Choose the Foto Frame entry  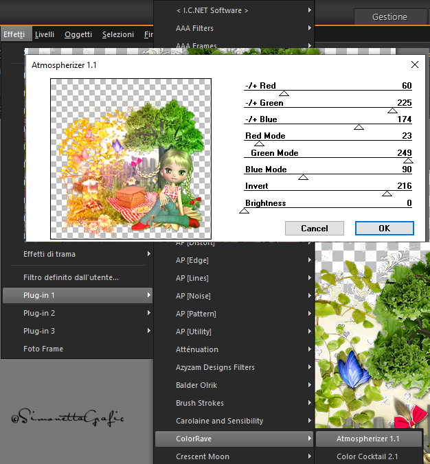(x=78, y=349)
